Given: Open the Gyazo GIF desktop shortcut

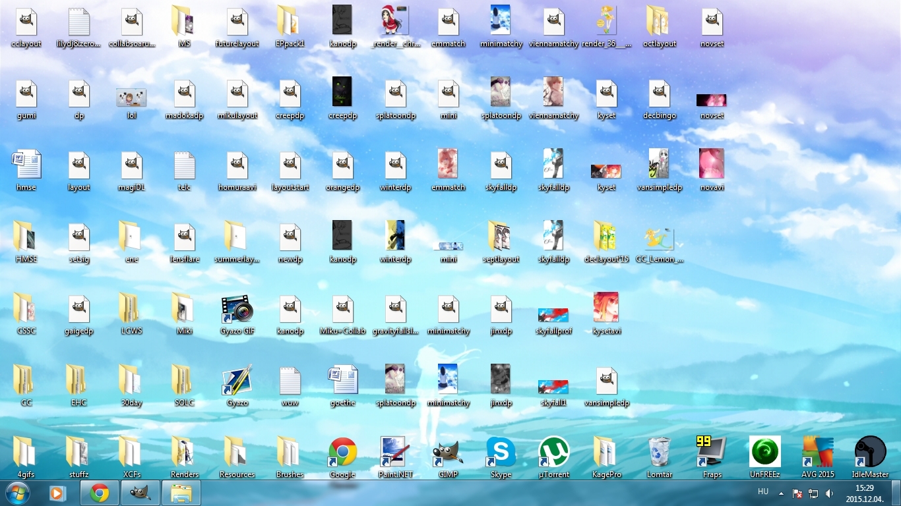Looking at the screenshot, I should coord(237,310).
